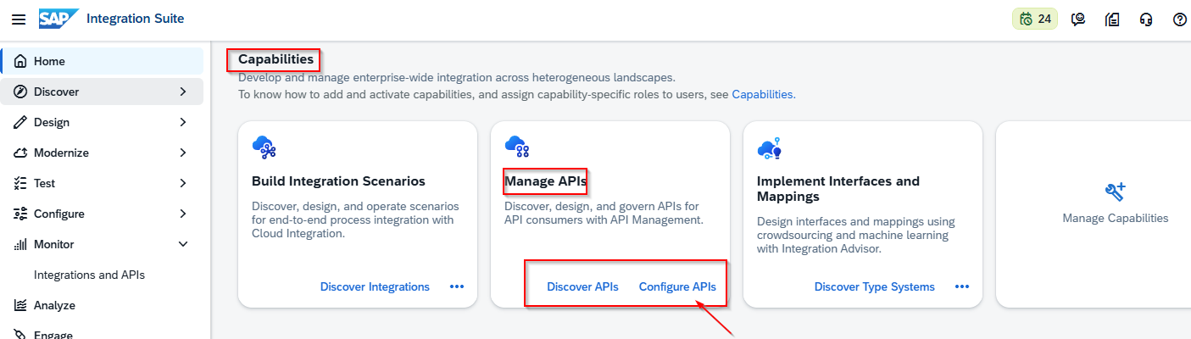Click the Modernize cloud icon
This screenshot has width=1191, height=339.
[x=21, y=153]
